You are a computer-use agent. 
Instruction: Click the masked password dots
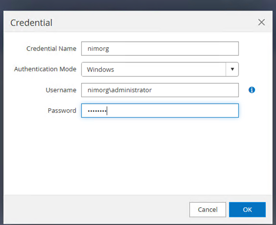[97, 111]
